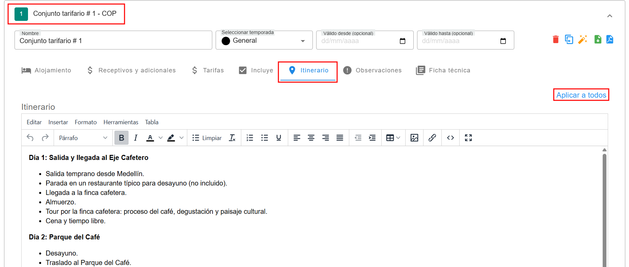The image size is (629, 267).
Task: Open the insert link tool
Action: [x=432, y=138]
